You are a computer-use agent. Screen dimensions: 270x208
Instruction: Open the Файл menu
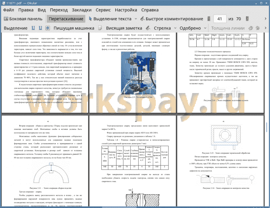click(x=9, y=10)
